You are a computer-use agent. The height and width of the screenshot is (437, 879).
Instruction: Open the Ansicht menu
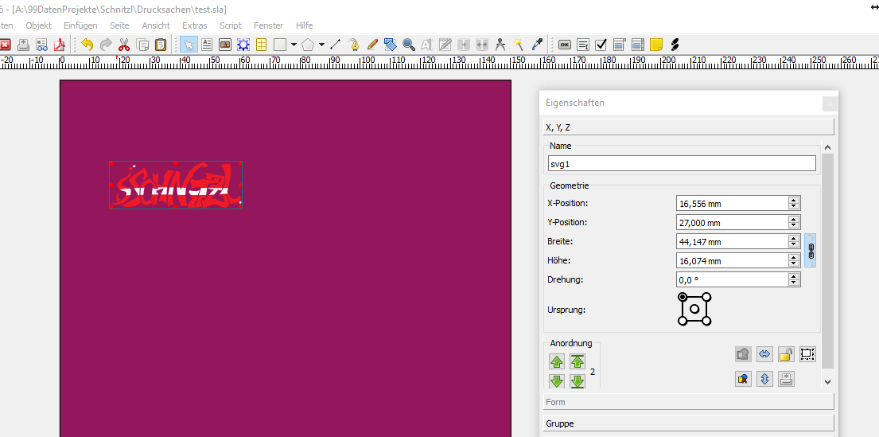156,25
